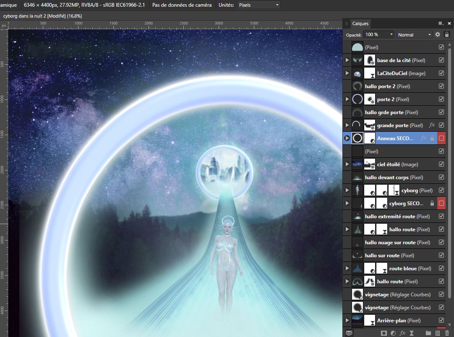Select the hallo extrémité route layer

tap(394, 216)
